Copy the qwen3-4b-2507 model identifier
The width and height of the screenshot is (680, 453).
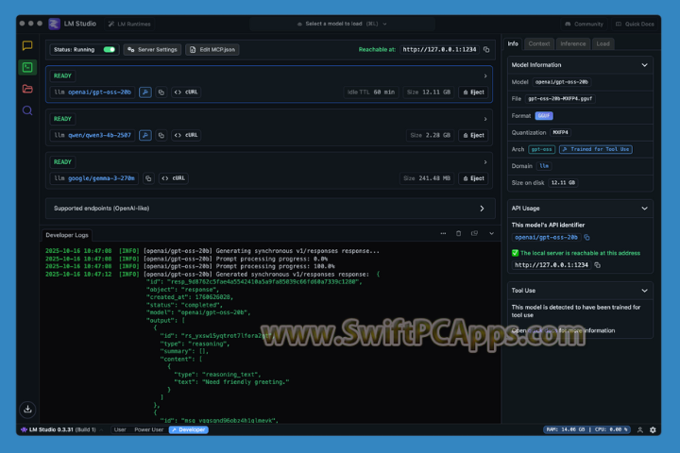point(161,135)
